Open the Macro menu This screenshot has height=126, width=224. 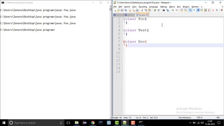click(172, 7)
